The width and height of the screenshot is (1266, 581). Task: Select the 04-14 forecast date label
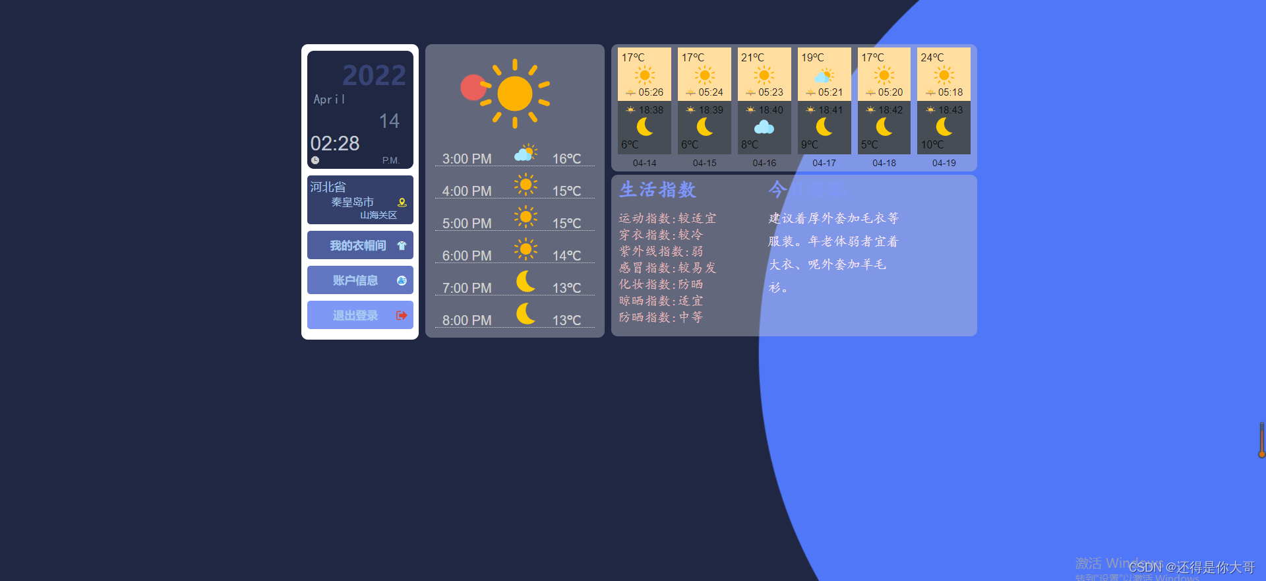pyautogui.click(x=645, y=163)
